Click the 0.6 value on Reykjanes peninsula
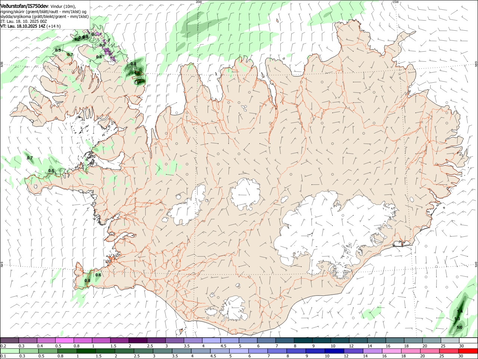The height and width of the screenshot is (359, 478). coord(98,275)
